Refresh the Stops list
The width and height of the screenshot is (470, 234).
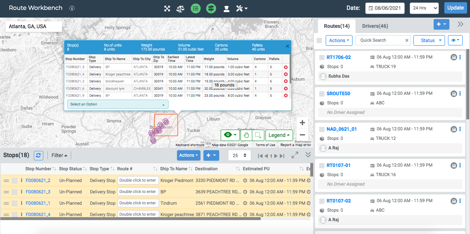click(38, 155)
